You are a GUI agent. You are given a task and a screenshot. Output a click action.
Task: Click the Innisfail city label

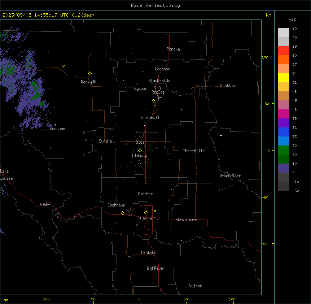[x=150, y=118]
